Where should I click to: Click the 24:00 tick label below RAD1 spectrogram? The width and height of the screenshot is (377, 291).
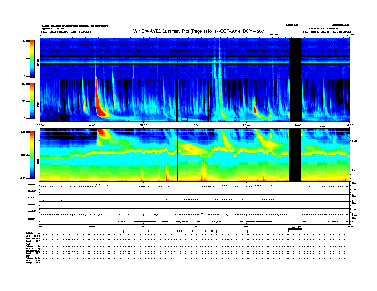(349, 125)
